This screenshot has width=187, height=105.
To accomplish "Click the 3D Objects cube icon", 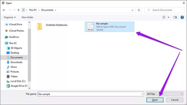I will 8,48.
